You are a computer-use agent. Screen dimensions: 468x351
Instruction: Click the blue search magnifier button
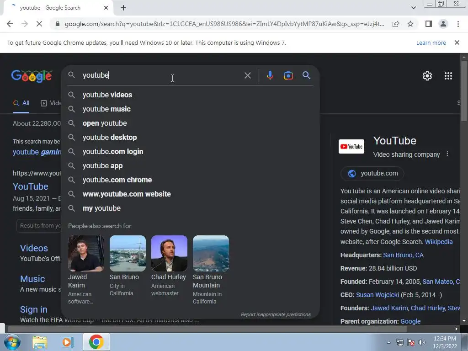[306, 75]
